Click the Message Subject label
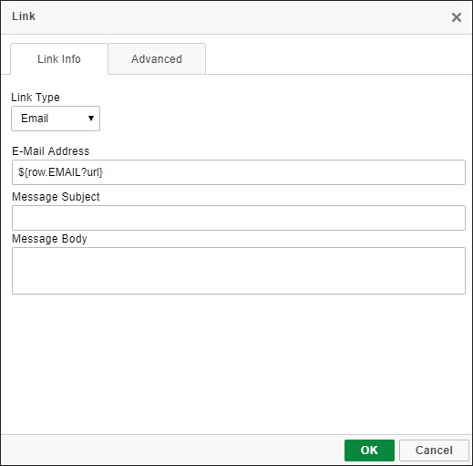 point(56,197)
